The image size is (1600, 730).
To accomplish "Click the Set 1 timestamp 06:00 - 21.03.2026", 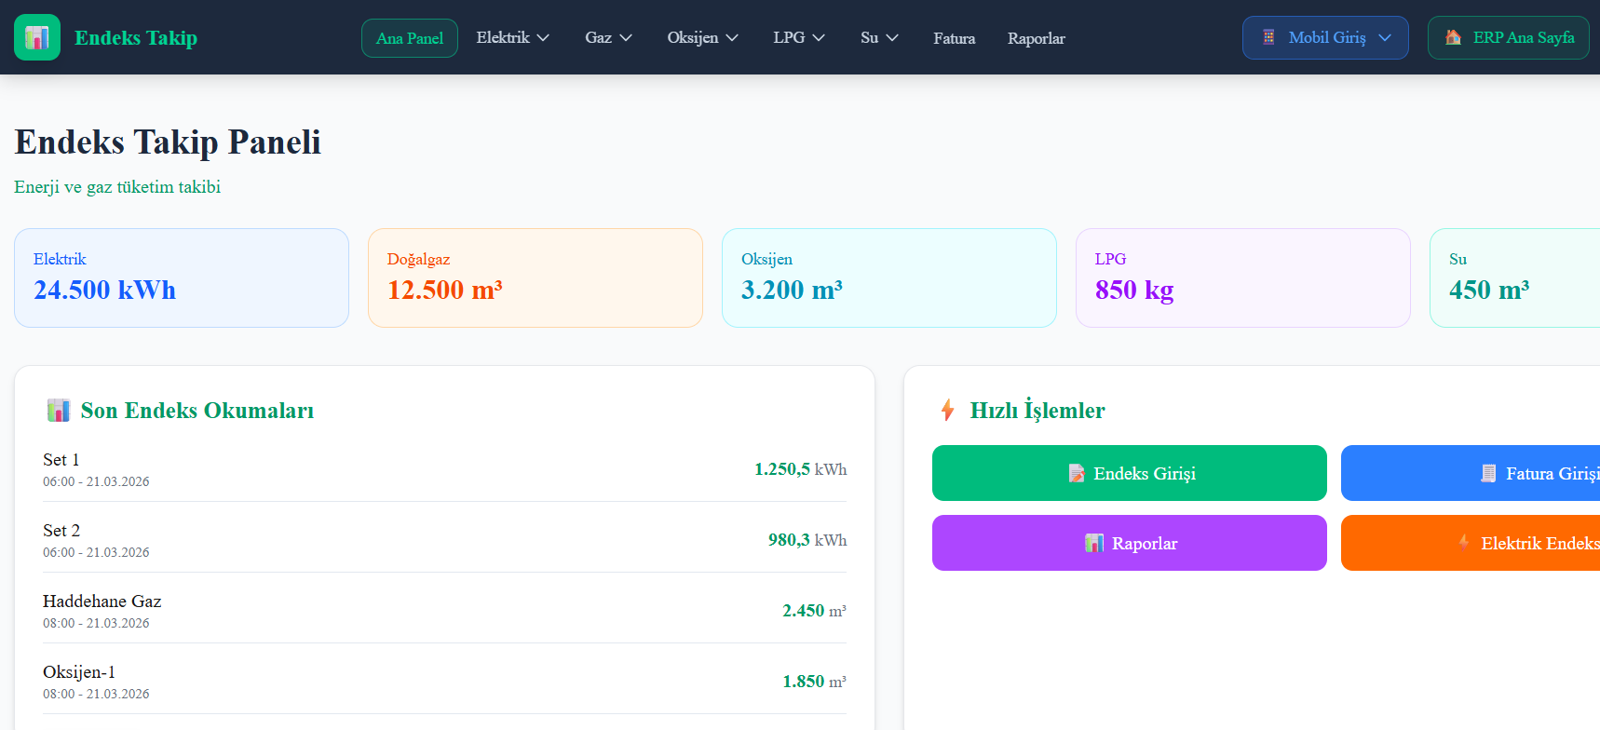I will point(96,482).
